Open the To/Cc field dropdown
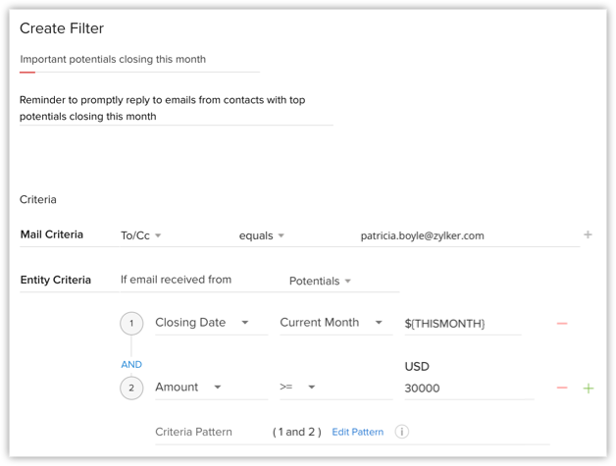Image resolution: width=616 pixels, height=466 pixels. pyautogui.click(x=141, y=235)
